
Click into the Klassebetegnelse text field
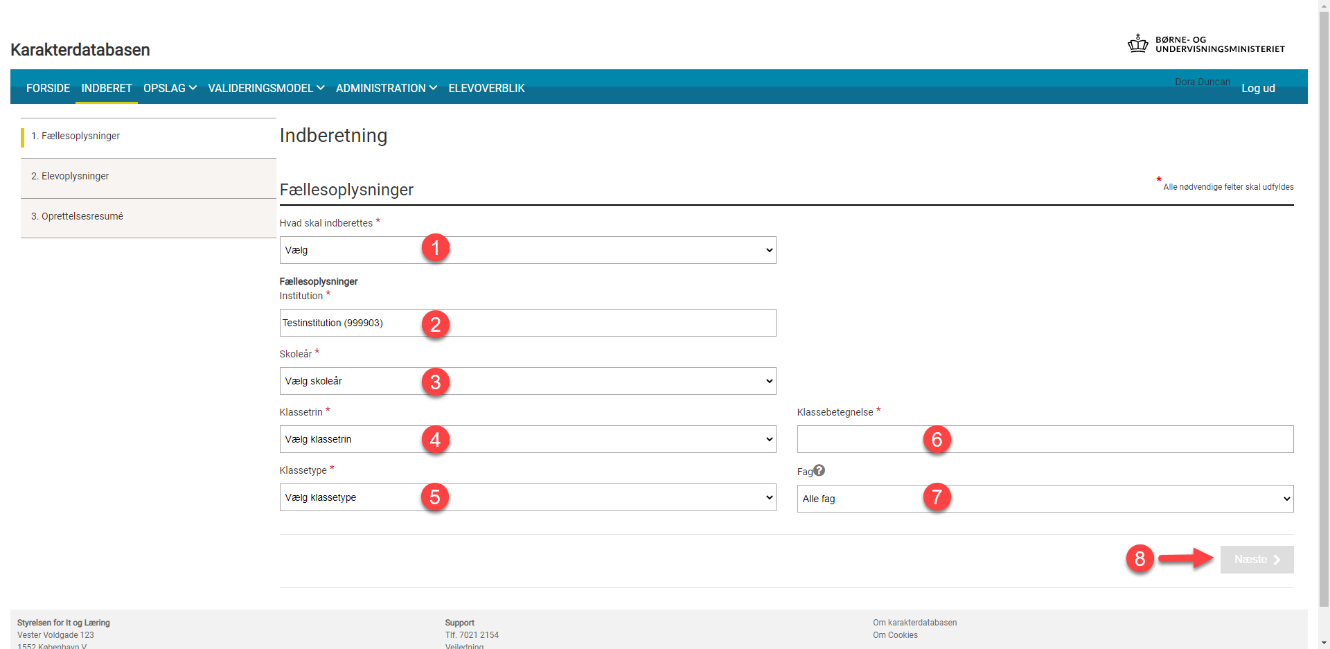[1045, 439]
